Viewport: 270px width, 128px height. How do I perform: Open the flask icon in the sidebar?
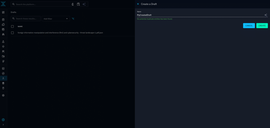coord(3,42)
